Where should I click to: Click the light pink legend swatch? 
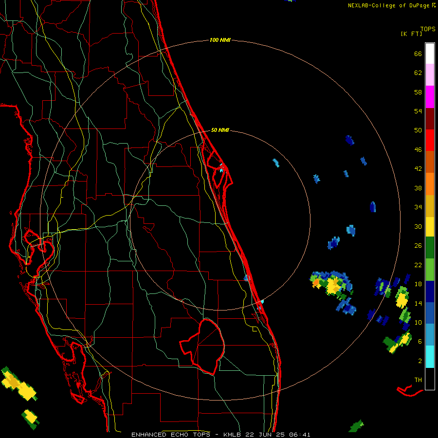tap(430, 75)
